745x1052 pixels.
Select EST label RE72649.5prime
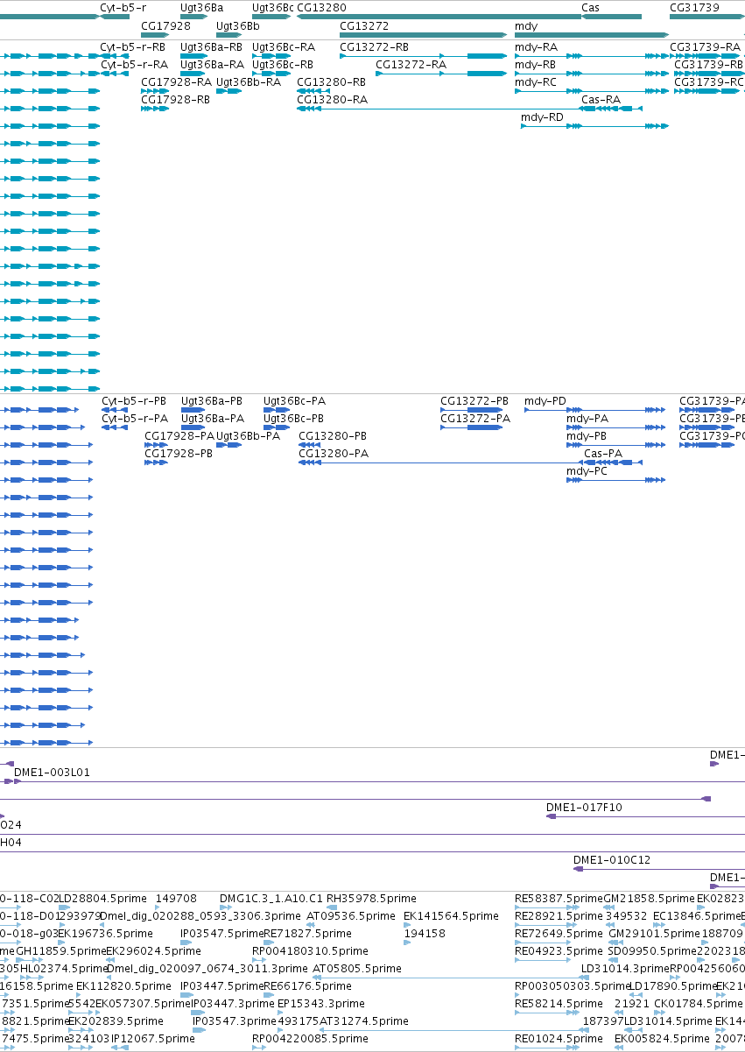pos(559,933)
